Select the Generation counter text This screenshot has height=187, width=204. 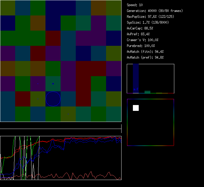click(155, 11)
